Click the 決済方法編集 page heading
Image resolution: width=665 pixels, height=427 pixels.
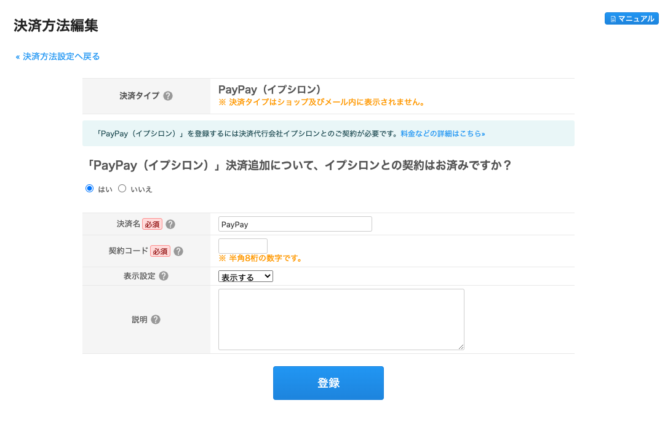56,25
